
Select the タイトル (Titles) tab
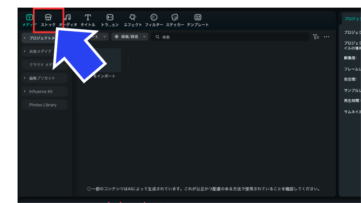click(x=88, y=20)
